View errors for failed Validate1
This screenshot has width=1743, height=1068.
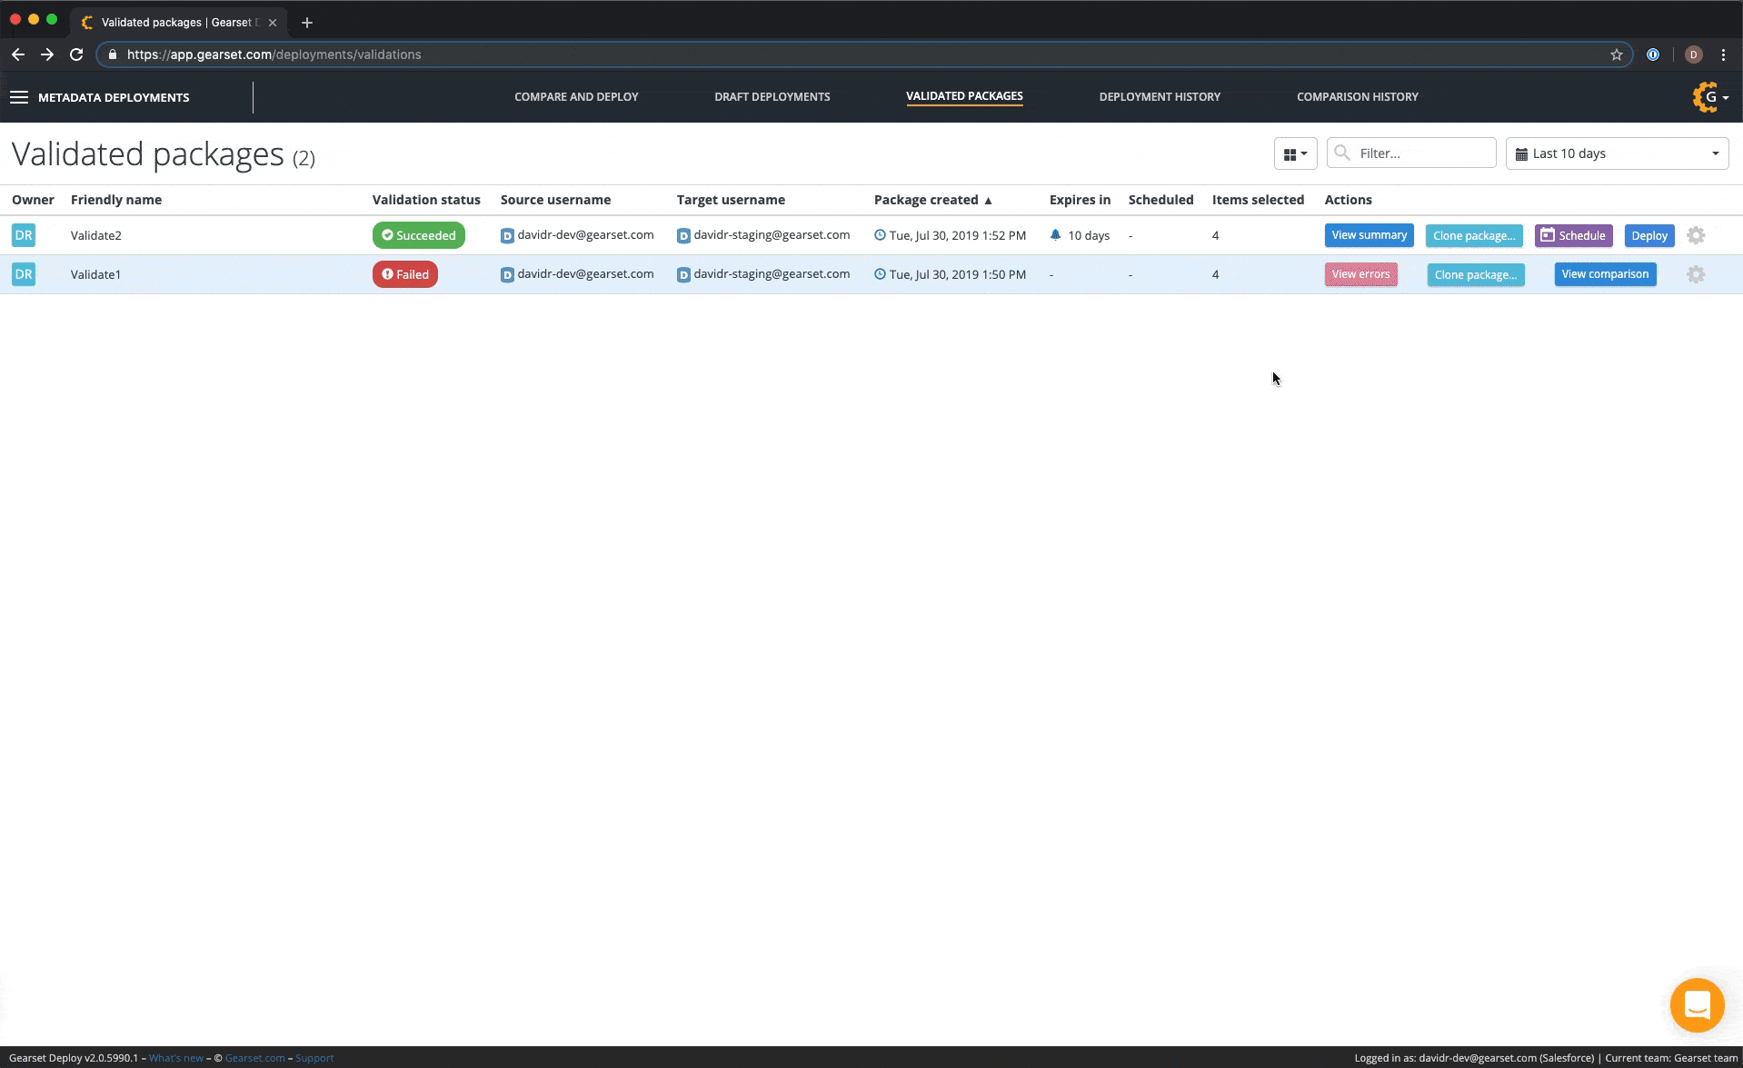coord(1360,274)
